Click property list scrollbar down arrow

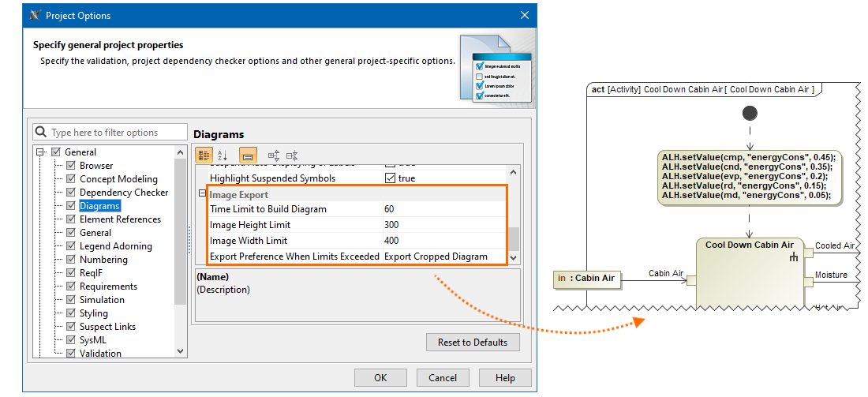tap(514, 257)
